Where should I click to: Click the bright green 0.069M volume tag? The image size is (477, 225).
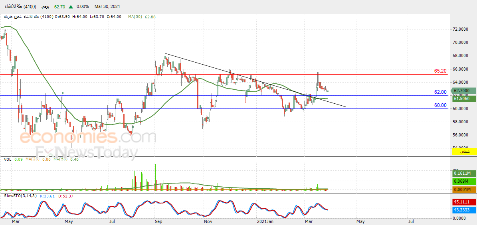[x=463, y=182]
